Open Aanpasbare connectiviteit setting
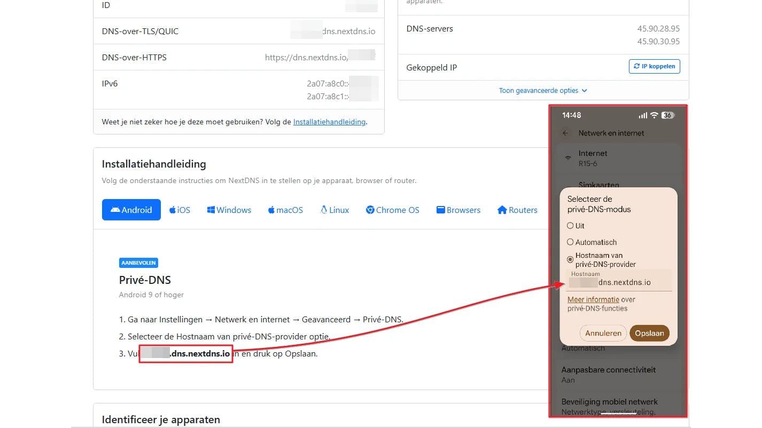Viewport: 762px width, 428px height. click(619, 374)
